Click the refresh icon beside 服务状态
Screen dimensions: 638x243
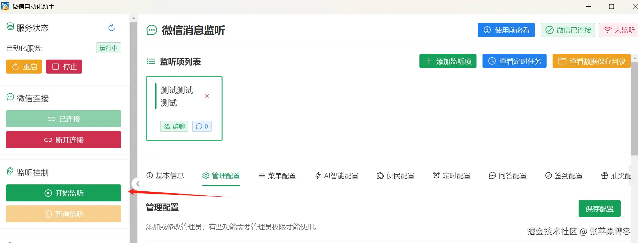point(111,28)
